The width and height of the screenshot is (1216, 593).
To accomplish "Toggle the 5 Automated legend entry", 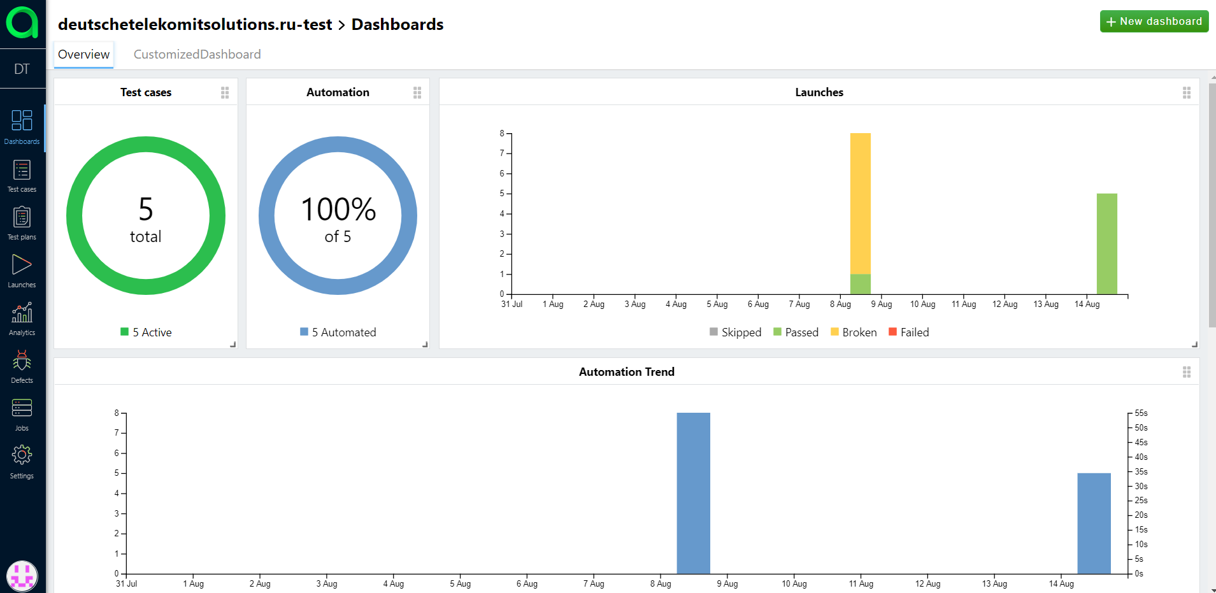I will [338, 332].
